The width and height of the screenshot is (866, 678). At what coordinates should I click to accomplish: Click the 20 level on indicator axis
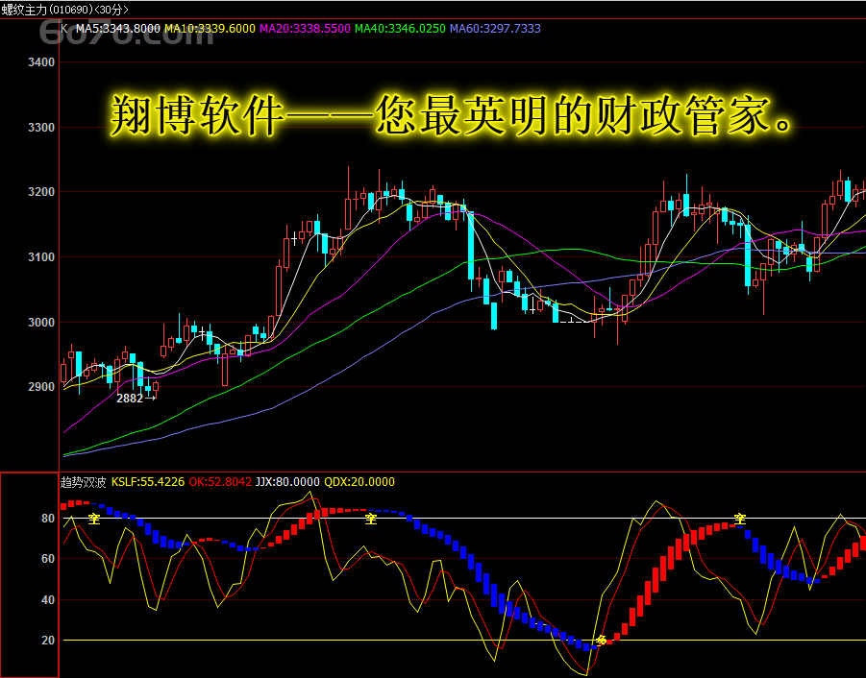(48, 641)
